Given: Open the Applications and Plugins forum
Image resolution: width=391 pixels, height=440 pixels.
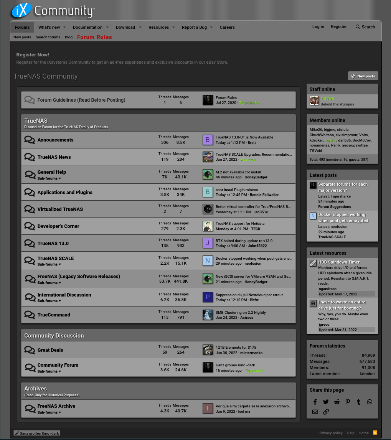Looking at the screenshot, I should [65, 192].
